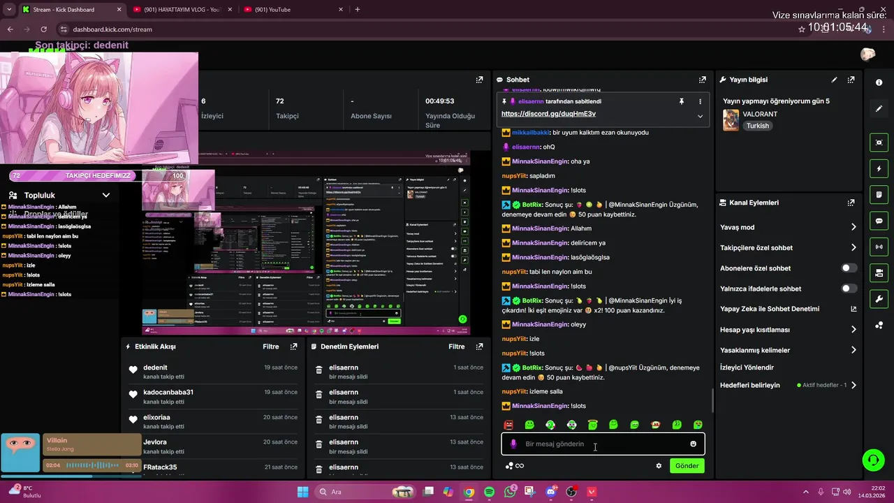Open a new browser tab
The width and height of the screenshot is (894, 503).
click(358, 10)
